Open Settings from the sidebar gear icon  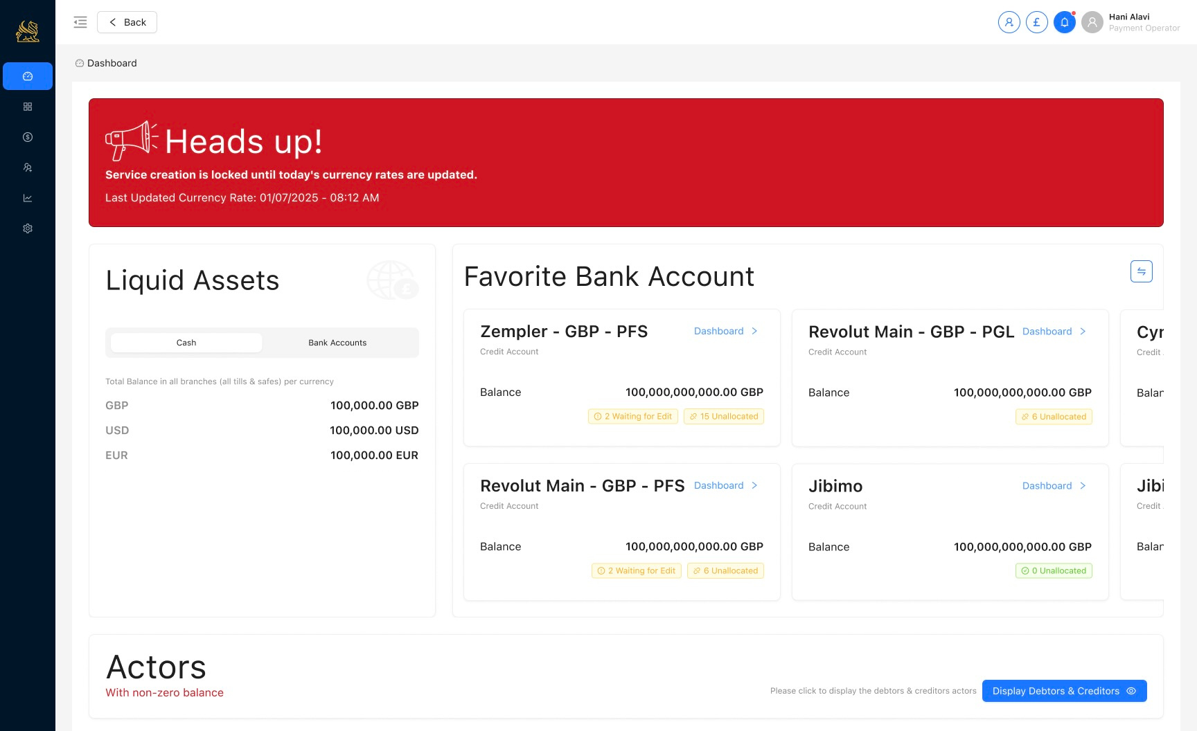[28, 228]
